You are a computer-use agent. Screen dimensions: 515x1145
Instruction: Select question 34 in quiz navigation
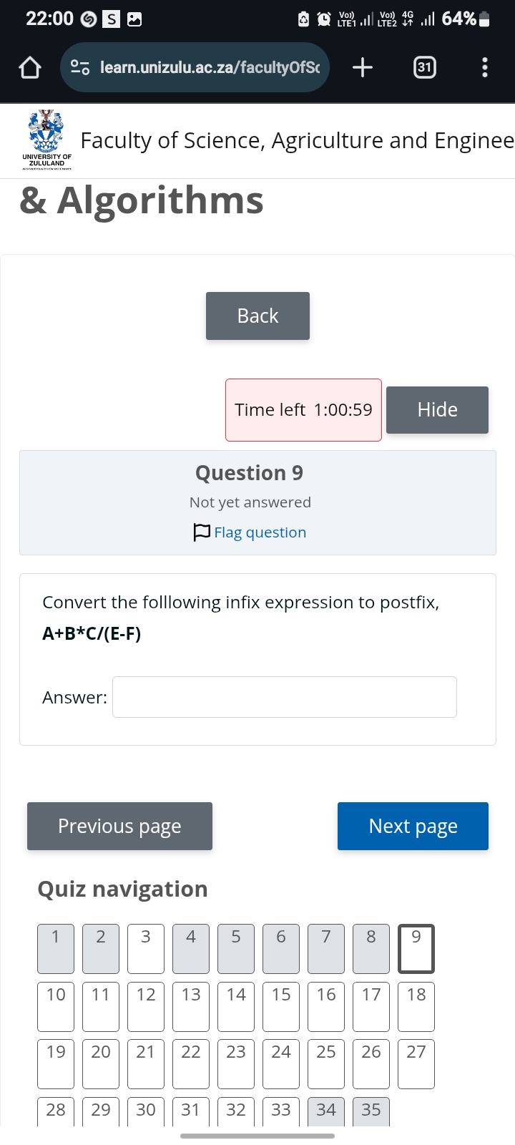pos(325,1111)
